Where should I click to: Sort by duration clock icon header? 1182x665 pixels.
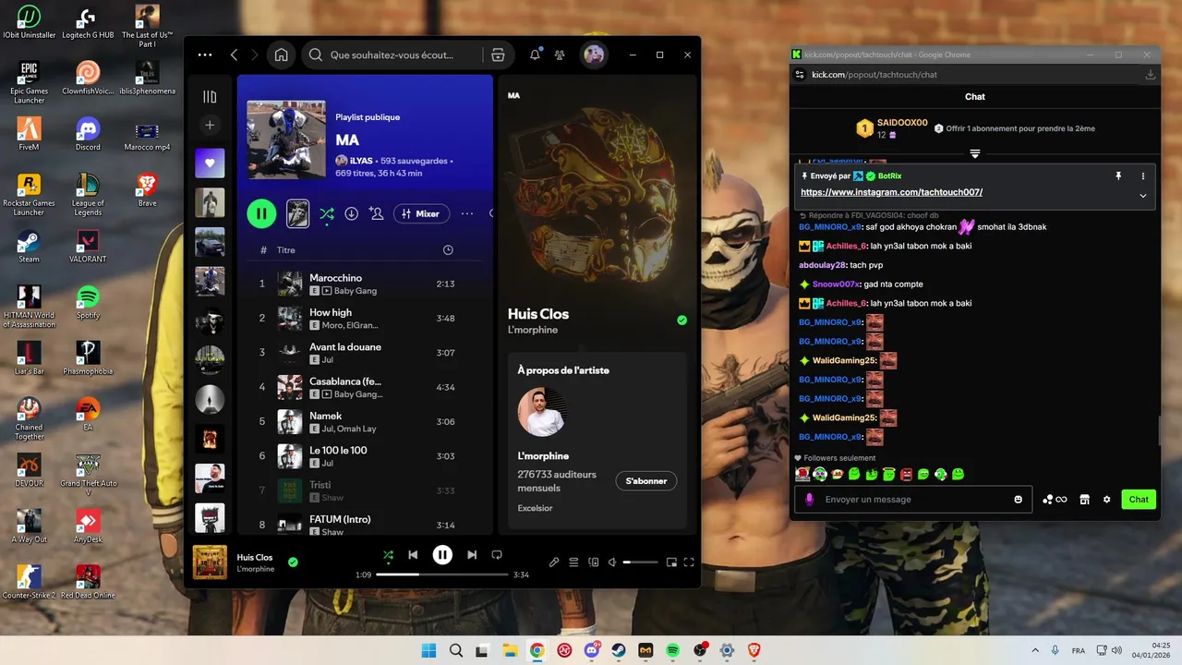(448, 250)
